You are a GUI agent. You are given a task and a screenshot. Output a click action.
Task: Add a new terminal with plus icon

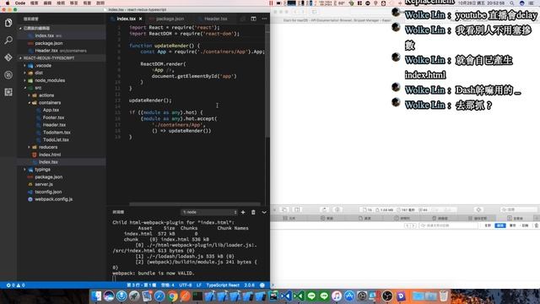click(x=243, y=212)
